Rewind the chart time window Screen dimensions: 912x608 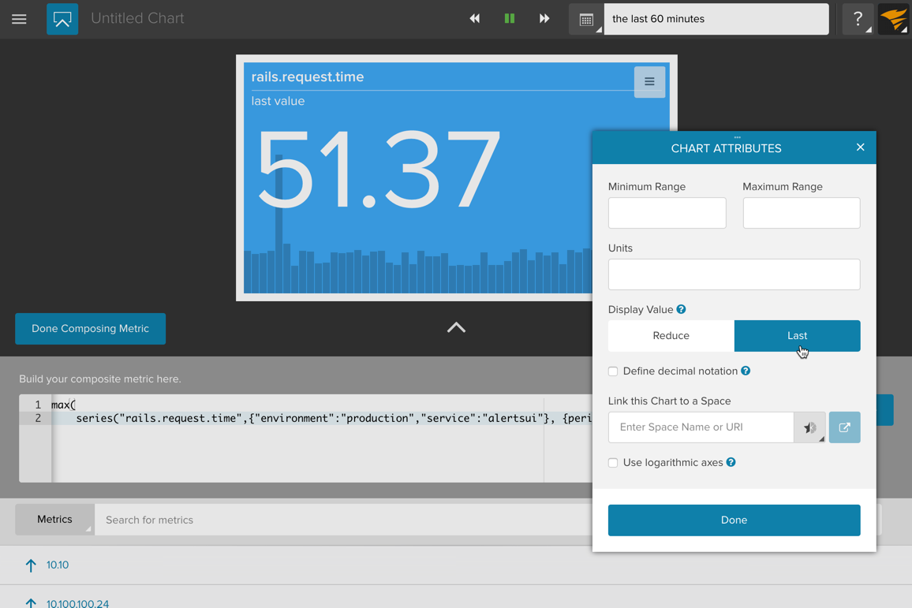pyautogui.click(x=474, y=19)
